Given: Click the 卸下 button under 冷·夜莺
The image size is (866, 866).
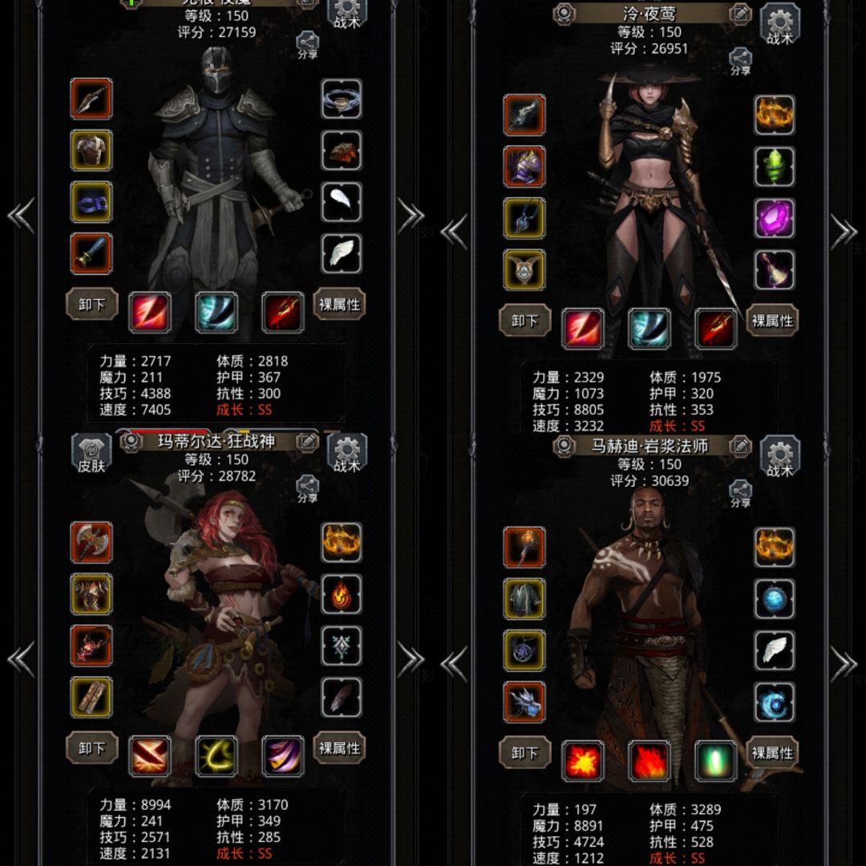Looking at the screenshot, I should 524,320.
